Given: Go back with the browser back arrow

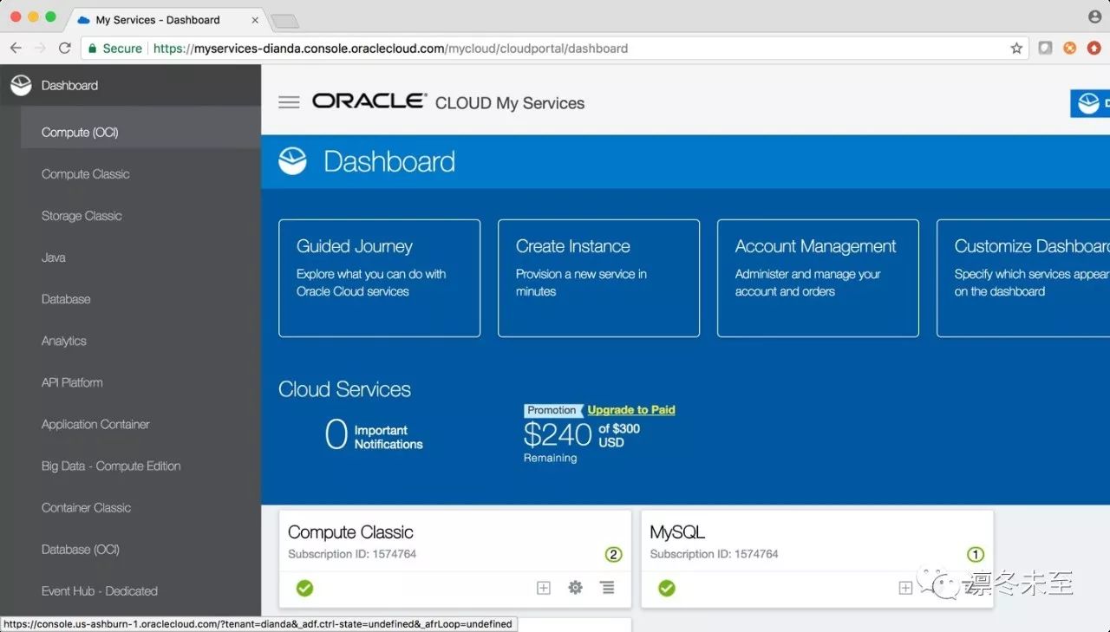Looking at the screenshot, I should click(x=16, y=49).
